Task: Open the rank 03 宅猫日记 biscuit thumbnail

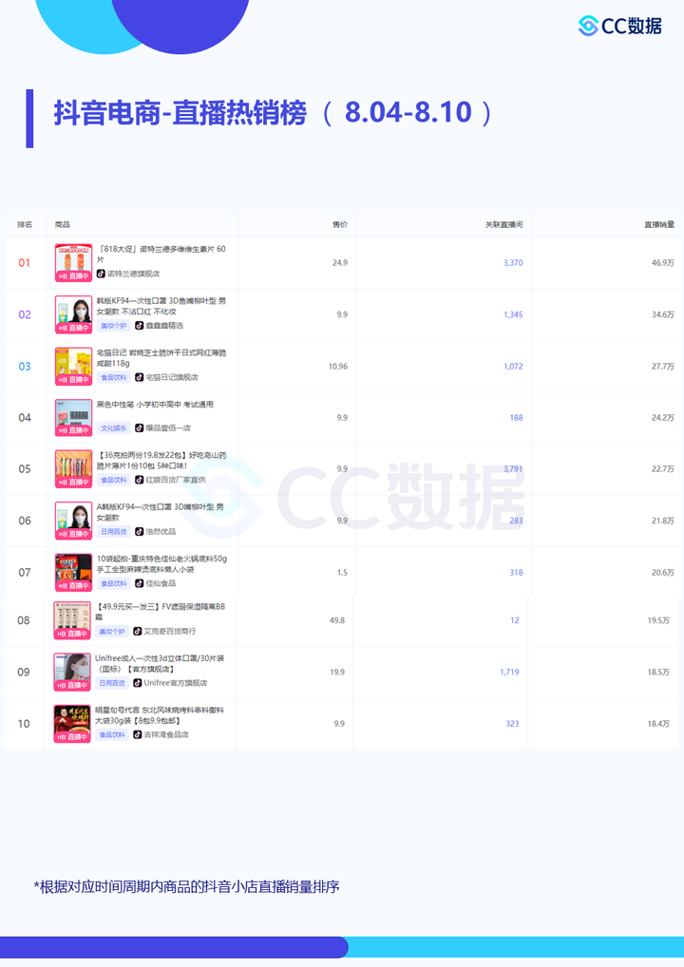Action: click(x=73, y=366)
